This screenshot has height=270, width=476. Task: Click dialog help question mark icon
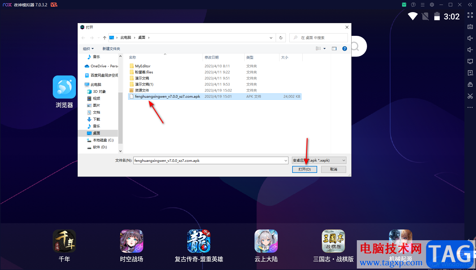click(x=345, y=49)
